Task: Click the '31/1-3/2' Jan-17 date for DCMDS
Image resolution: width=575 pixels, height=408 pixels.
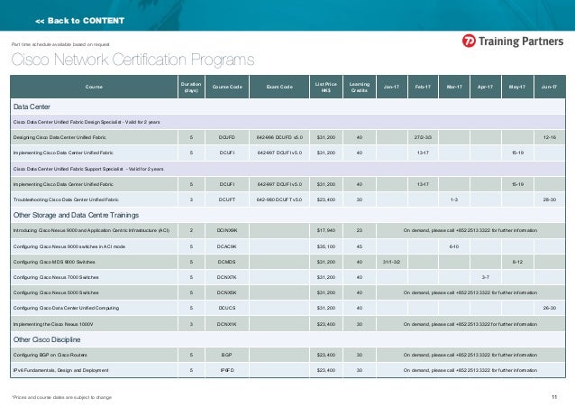Action: [x=391, y=262]
